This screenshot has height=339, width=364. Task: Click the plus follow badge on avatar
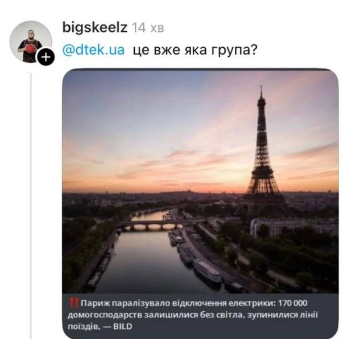(47, 57)
